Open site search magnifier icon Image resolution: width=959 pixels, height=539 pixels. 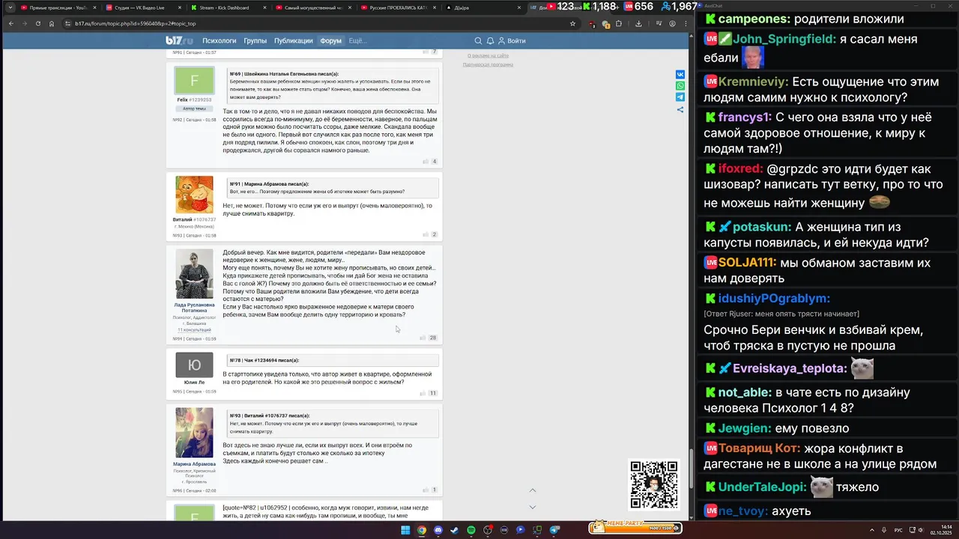(x=478, y=40)
